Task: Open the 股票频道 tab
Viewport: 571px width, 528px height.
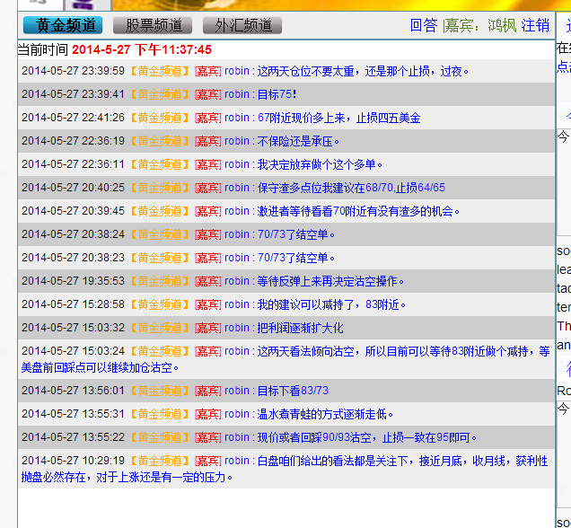Action: (153, 25)
